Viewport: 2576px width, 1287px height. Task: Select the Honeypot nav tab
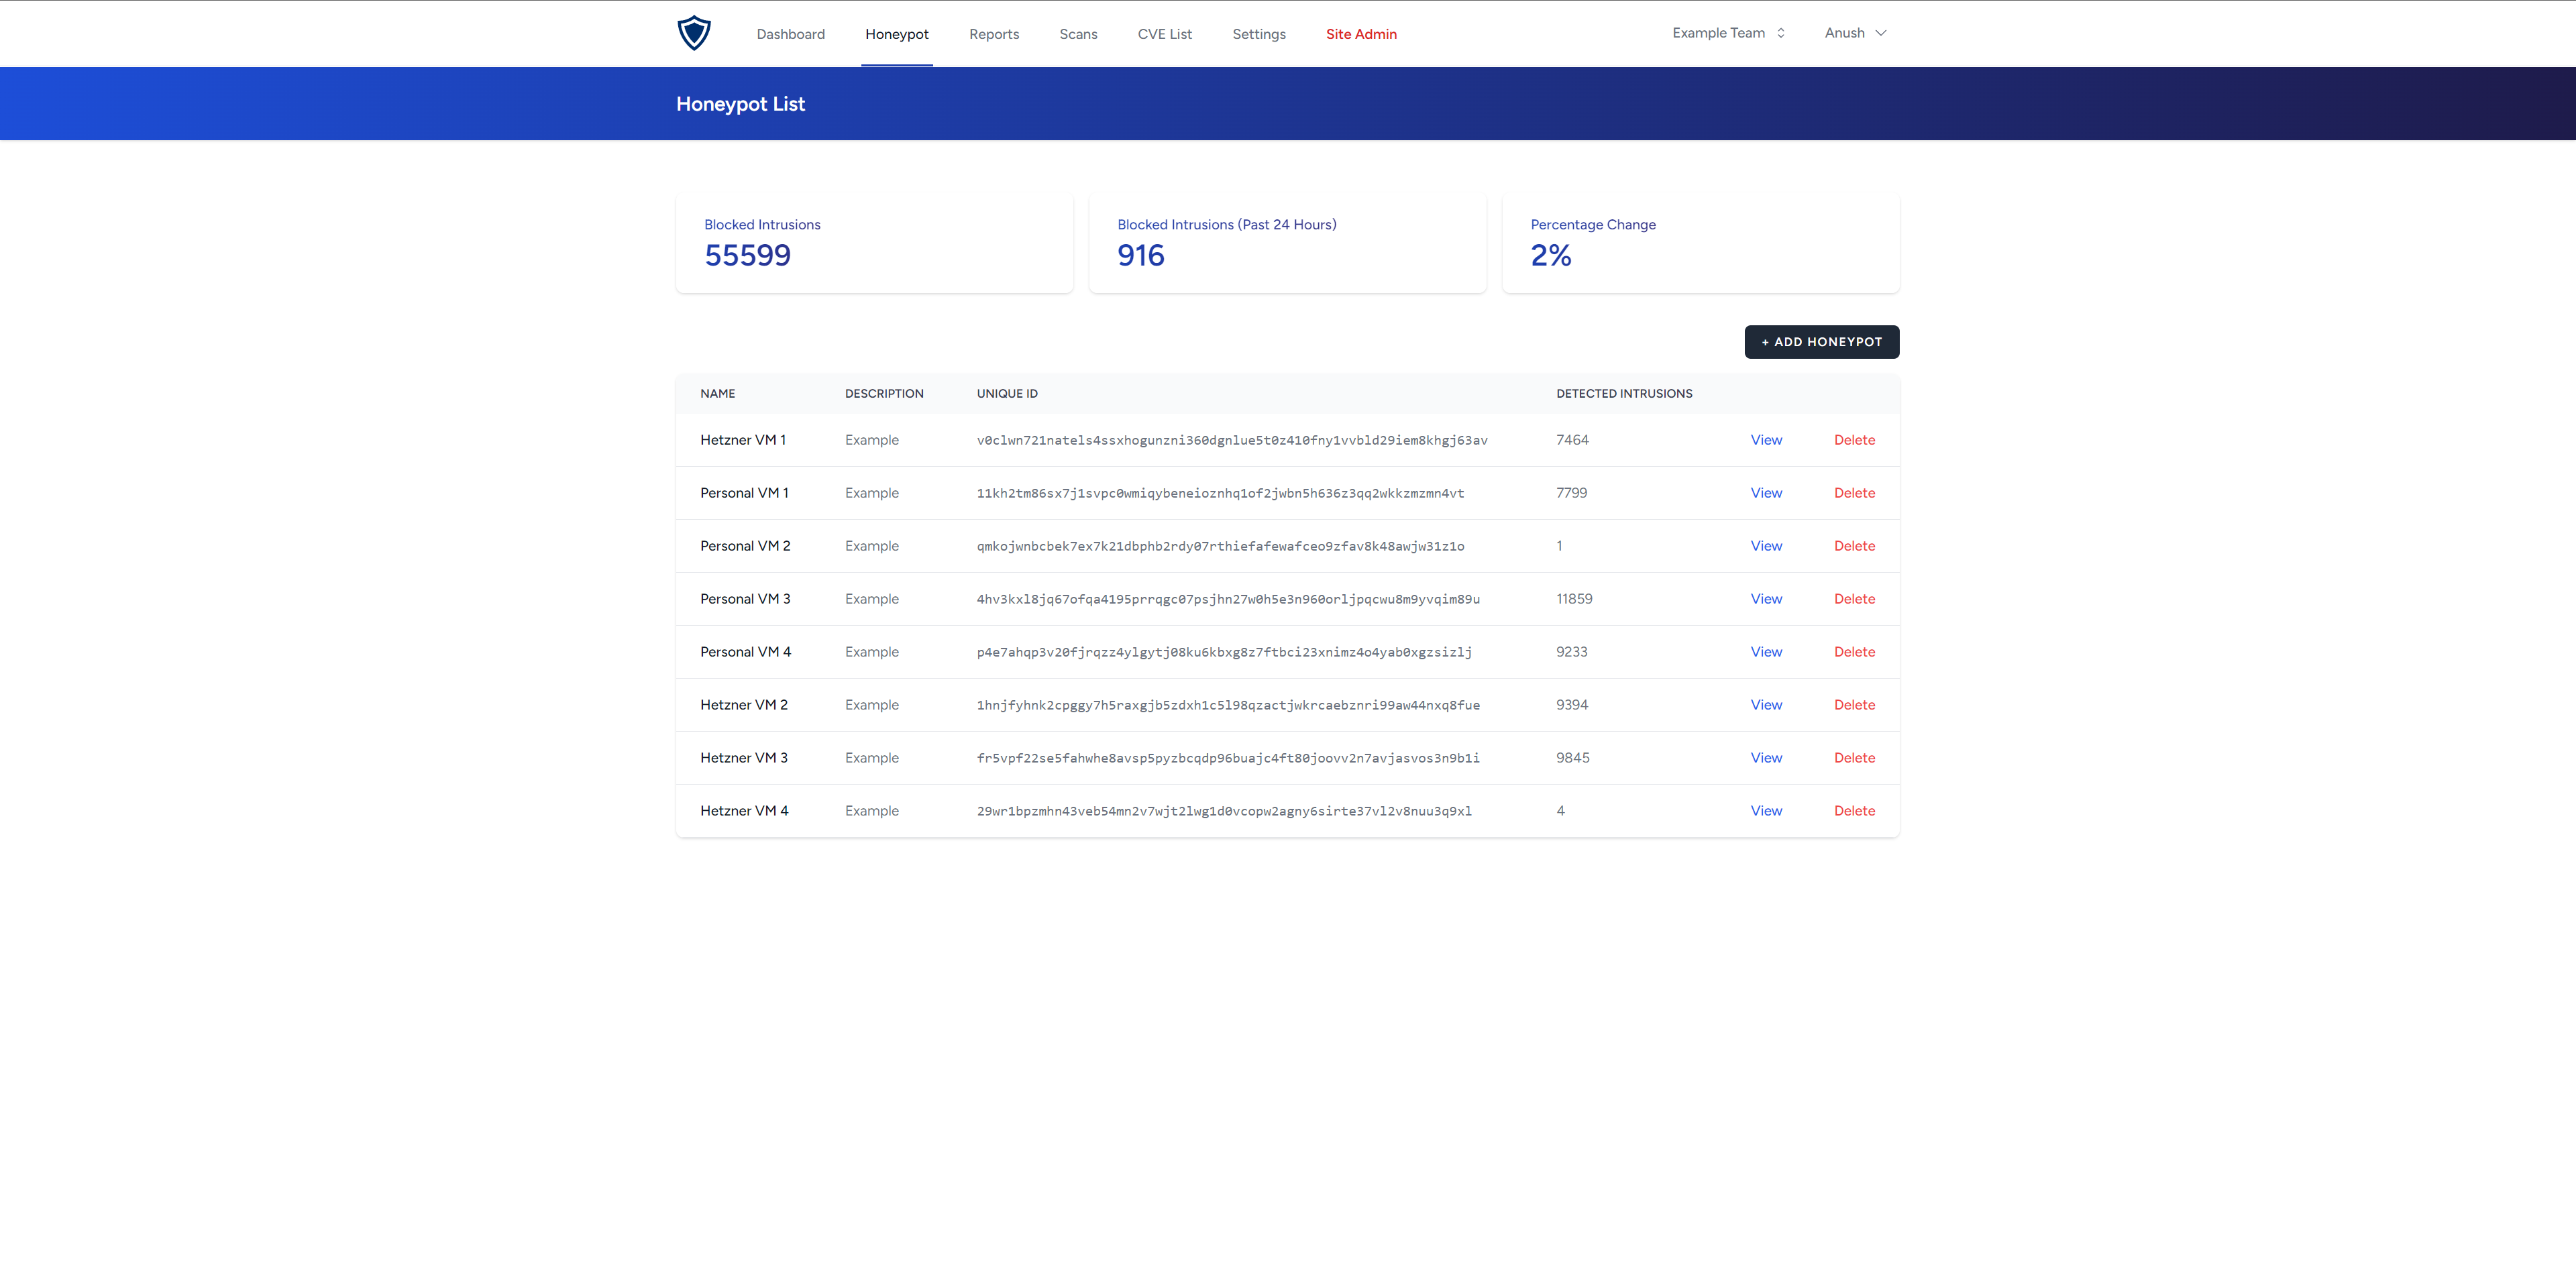point(896,34)
